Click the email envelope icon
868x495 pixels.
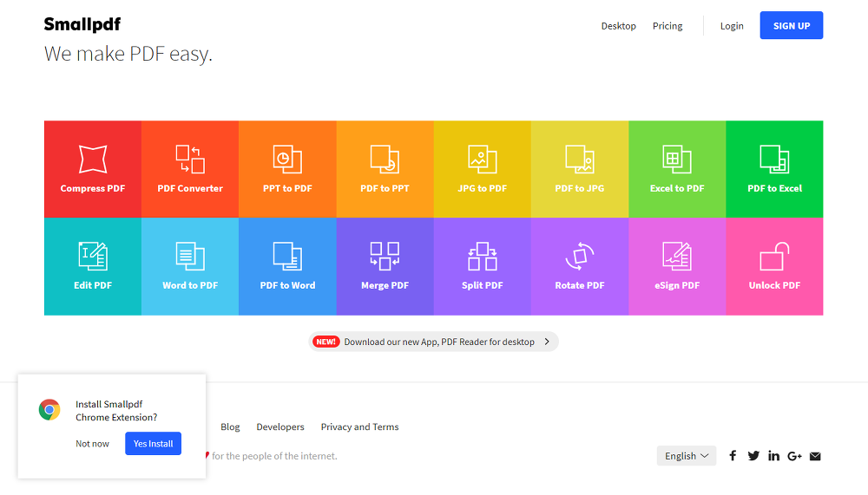815,456
